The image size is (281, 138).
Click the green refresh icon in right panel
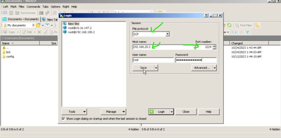229,26
